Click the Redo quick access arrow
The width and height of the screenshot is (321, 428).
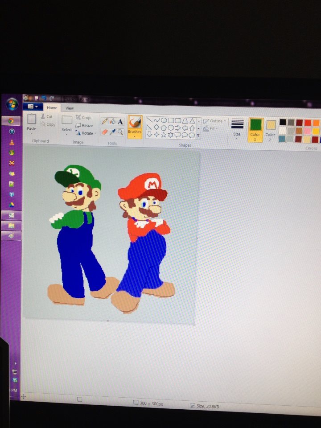(x=52, y=99)
